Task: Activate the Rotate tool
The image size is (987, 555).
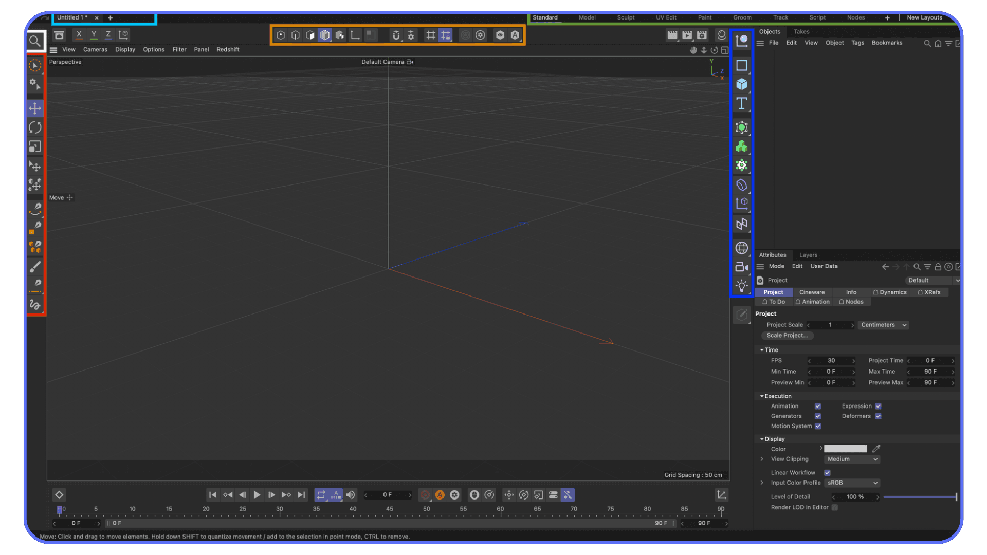Action: pos(35,127)
